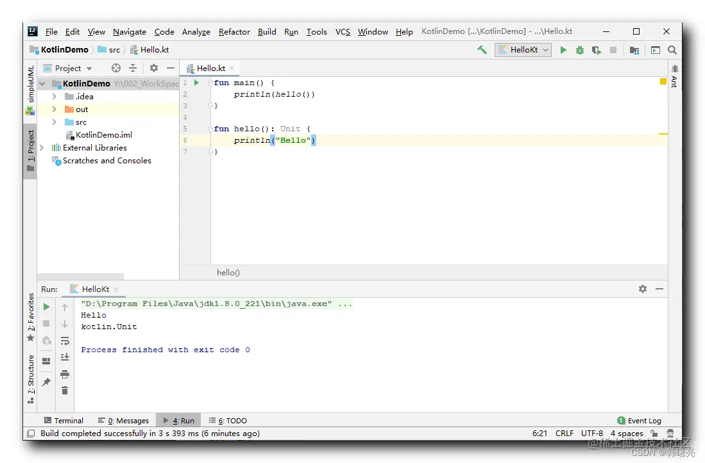Open the 6: TODO tool tab

click(x=228, y=420)
